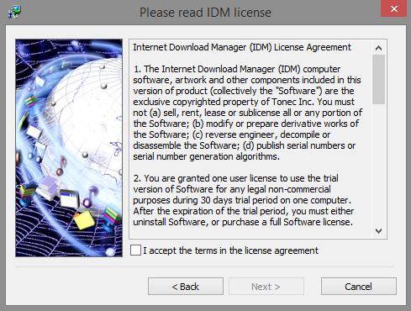The height and width of the screenshot is (311, 411).
Task: Close the IDM license dialog
Action: [393, 8]
